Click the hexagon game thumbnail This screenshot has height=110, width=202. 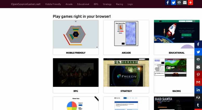tap(76, 34)
